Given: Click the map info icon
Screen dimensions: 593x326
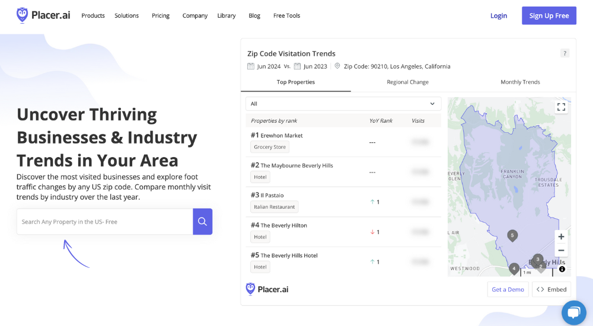Looking at the screenshot, I should coord(562,269).
